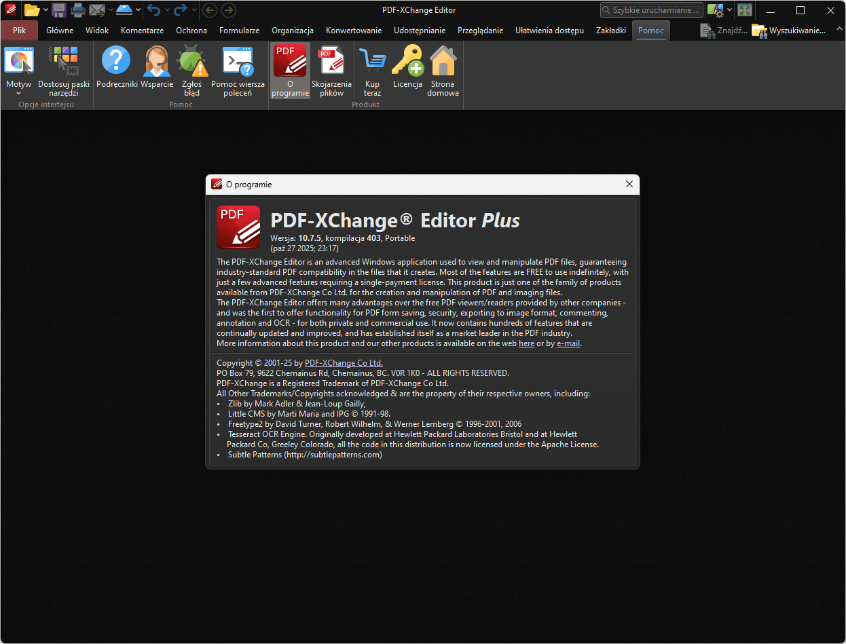Click the Kup teraz shopping cart
Viewport: 846px width, 644px height.
click(372, 60)
